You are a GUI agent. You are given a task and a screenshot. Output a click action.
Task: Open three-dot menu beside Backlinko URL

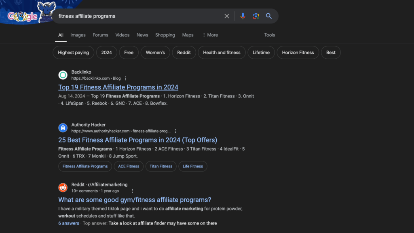point(126,78)
